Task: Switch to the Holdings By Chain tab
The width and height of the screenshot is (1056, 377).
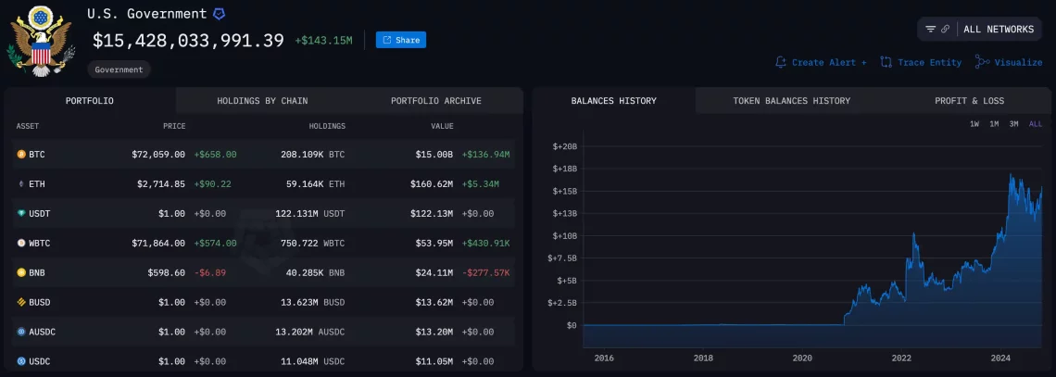Action: point(262,101)
